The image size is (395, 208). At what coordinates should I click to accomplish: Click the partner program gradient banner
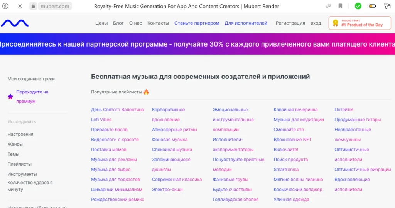coord(197,44)
